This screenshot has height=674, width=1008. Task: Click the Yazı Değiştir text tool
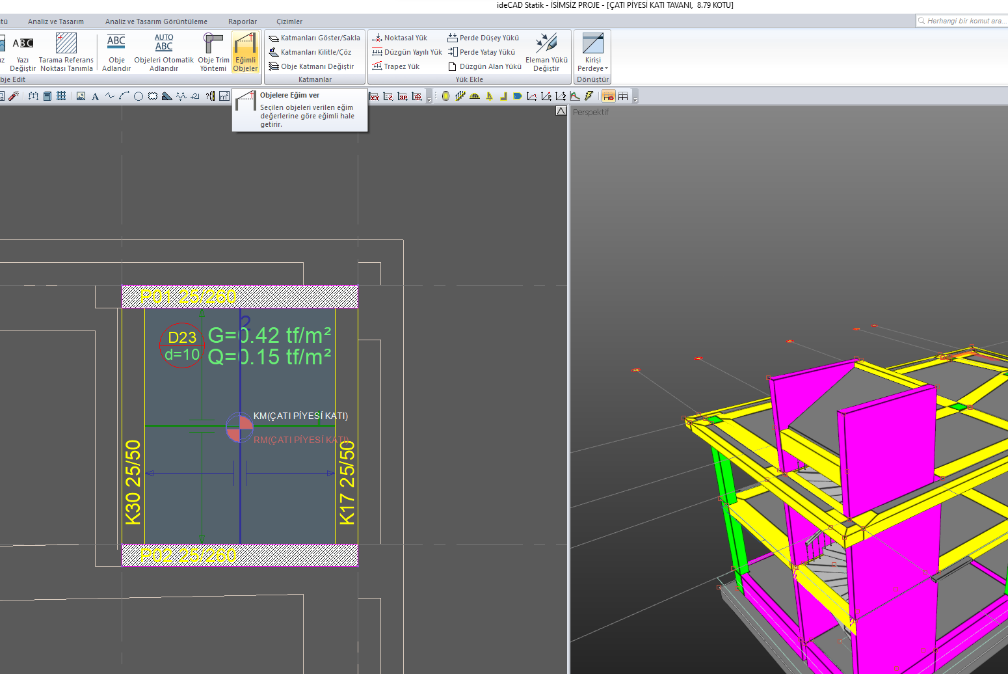(x=23, y=52)
